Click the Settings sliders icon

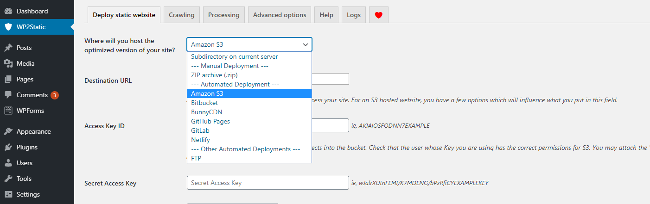(x=8, y=194)
